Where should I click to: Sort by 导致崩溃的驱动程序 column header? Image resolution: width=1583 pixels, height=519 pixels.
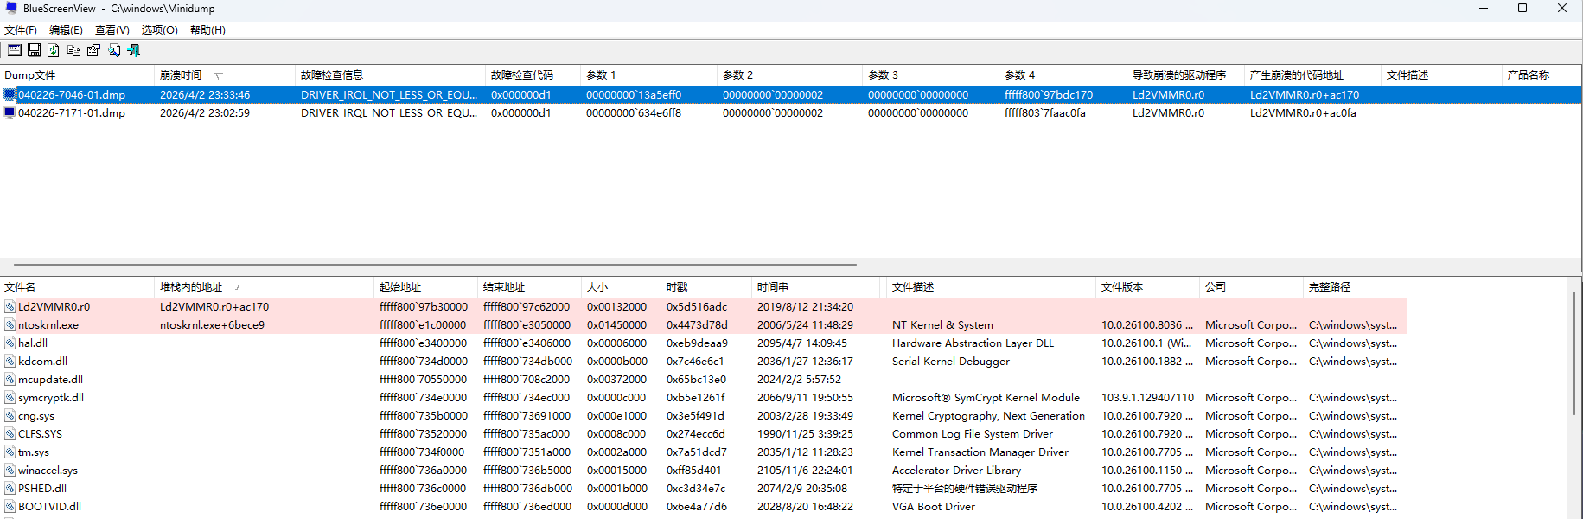[x=1186, y=75]
